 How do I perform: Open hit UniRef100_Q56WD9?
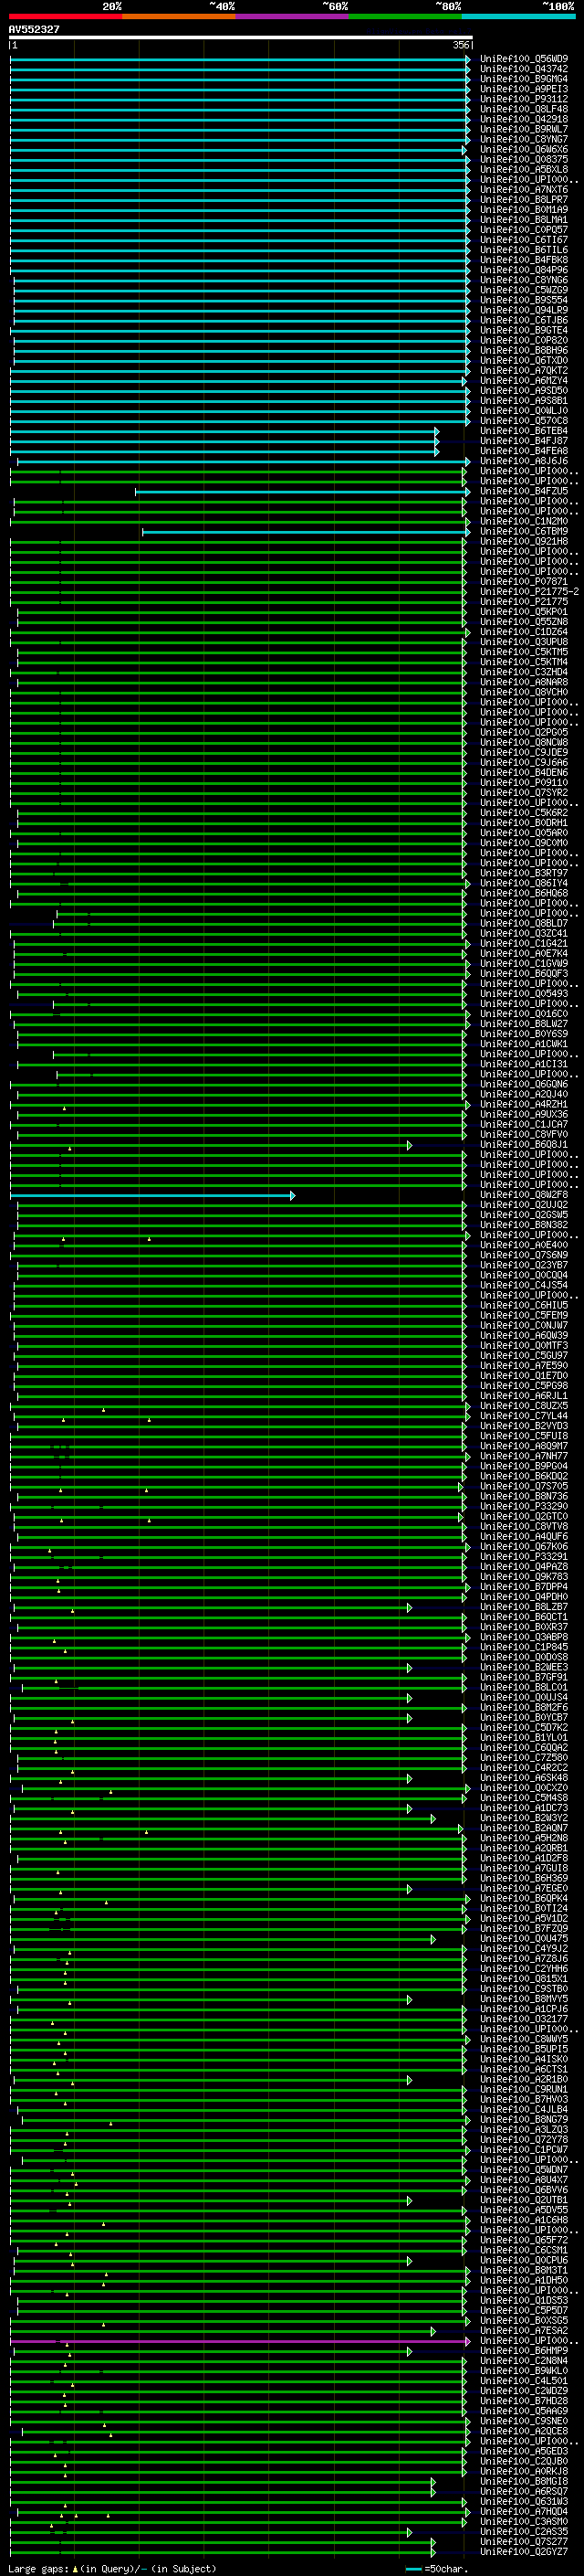[523, 59]
